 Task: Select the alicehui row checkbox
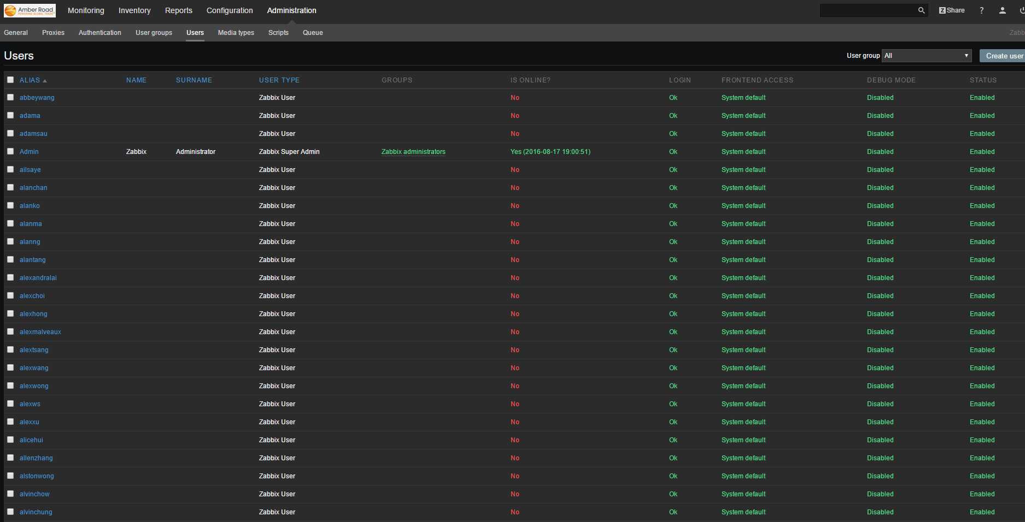[x=10, y=440]
